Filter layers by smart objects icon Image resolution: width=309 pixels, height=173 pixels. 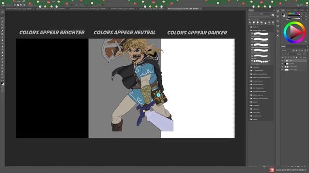tap(305, 50)
